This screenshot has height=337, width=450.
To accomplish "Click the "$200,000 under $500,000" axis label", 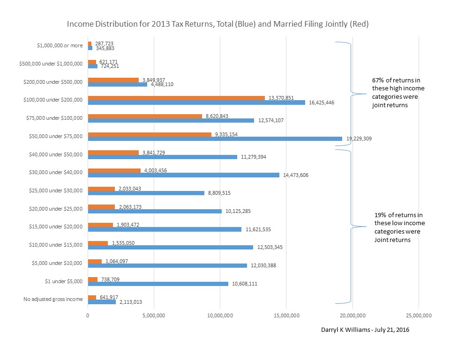I will click(x=53, y=82).
